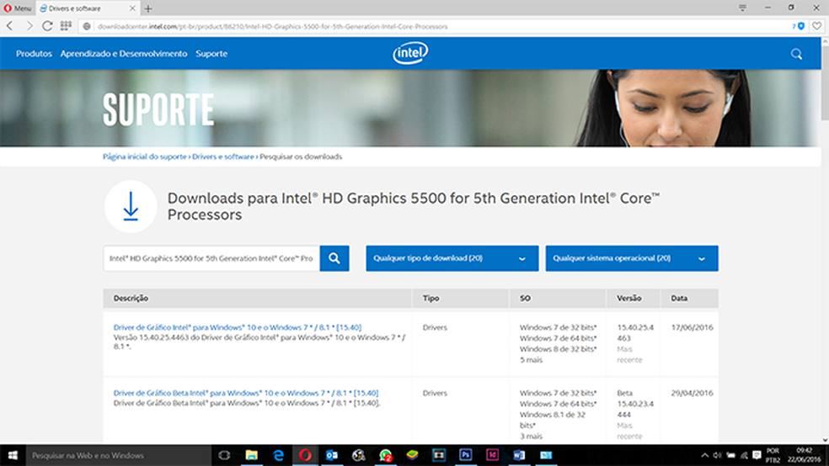The image size is (829, 466).
Task: Open a new tab with plus button
Action: click(x=149, y=8)
